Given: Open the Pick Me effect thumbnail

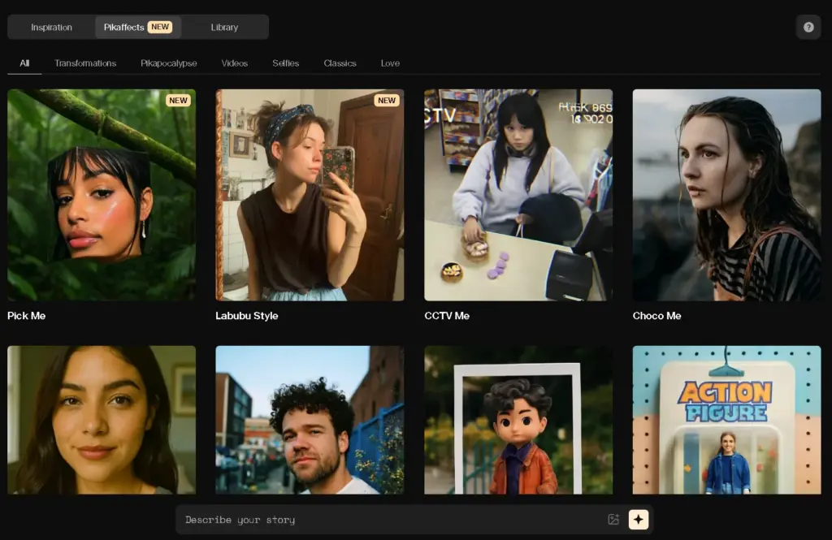Looking at the screenshot, I should click(102, 195).
